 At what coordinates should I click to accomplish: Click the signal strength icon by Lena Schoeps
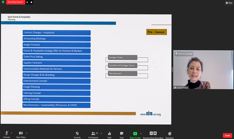(x=175, y=88)
